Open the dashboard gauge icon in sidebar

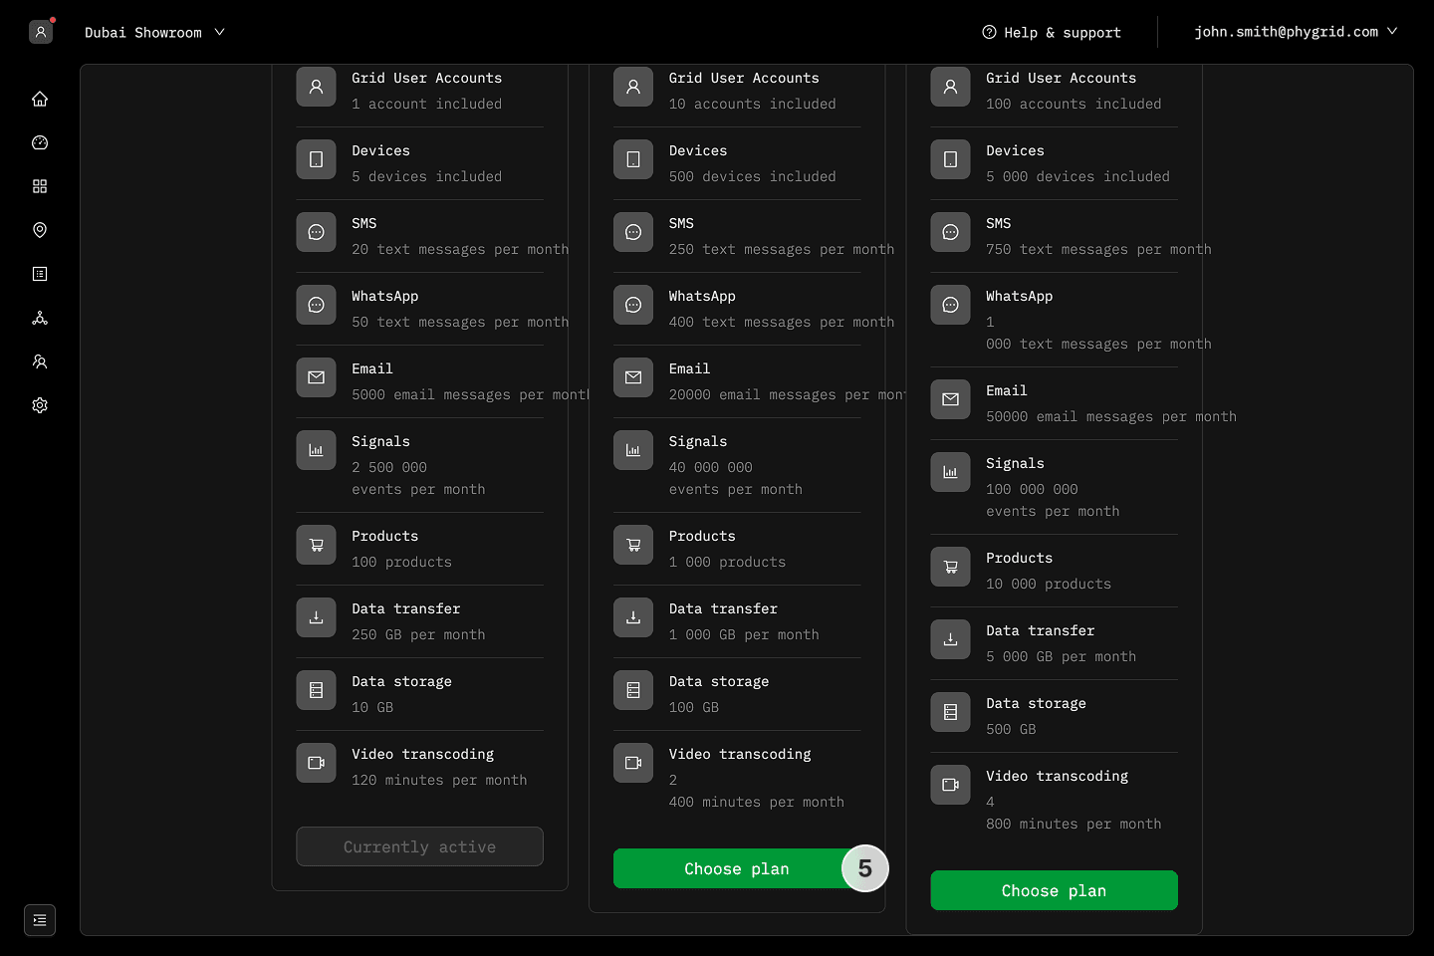(x=40, y=142)
